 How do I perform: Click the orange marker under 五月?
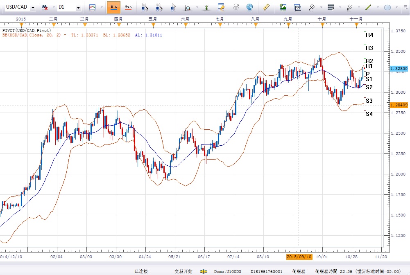pos(153,25)
